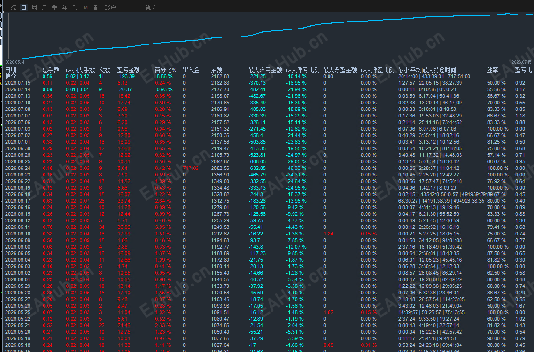This screenshot has width=534, height=352.
Task: Select the 1.62 floating profit on 2026.05.25
Action: (329, 313)
